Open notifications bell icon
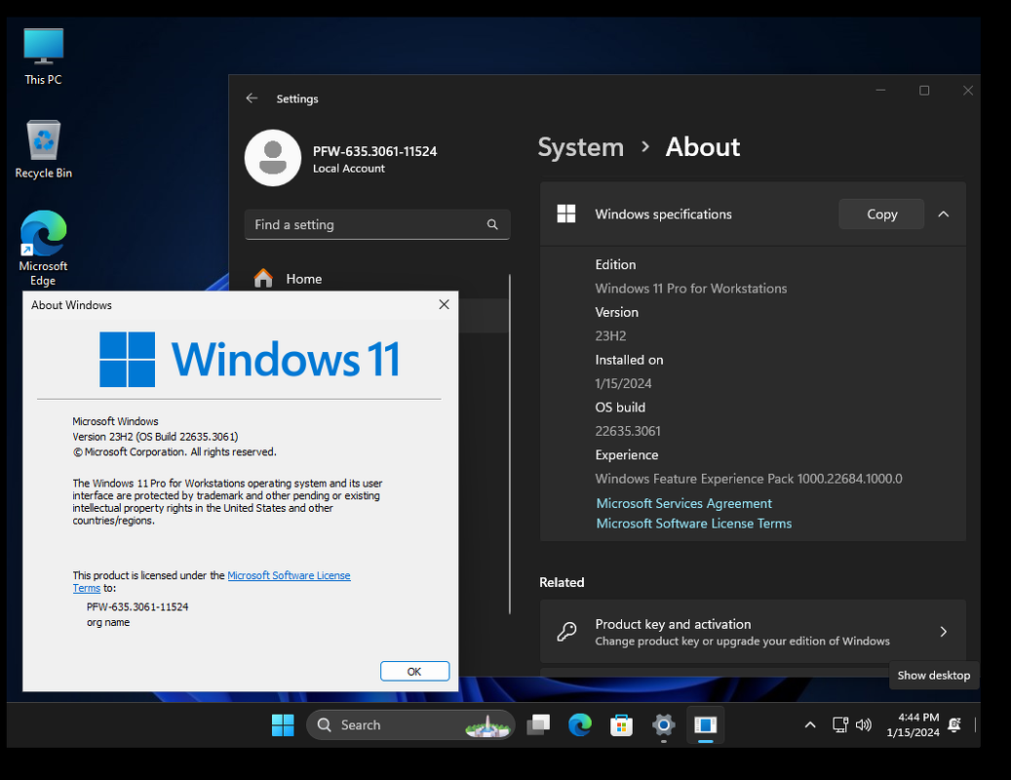This screenshot has width=1011, height=780. tap(954, 724)
